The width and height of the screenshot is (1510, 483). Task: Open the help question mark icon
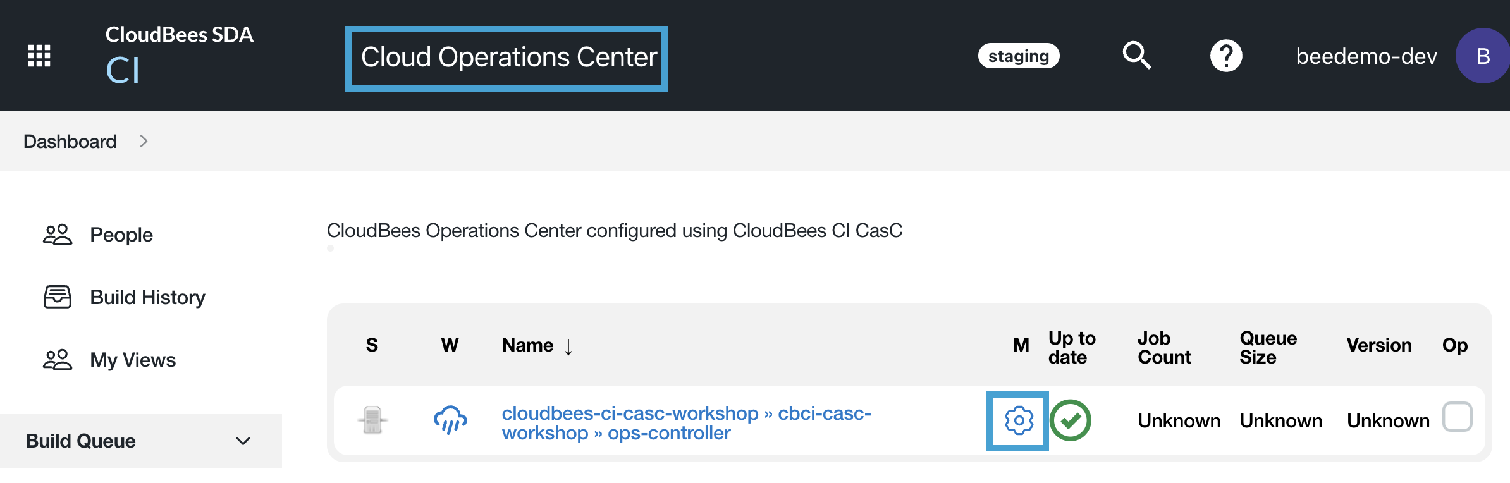click(1226, 56)
